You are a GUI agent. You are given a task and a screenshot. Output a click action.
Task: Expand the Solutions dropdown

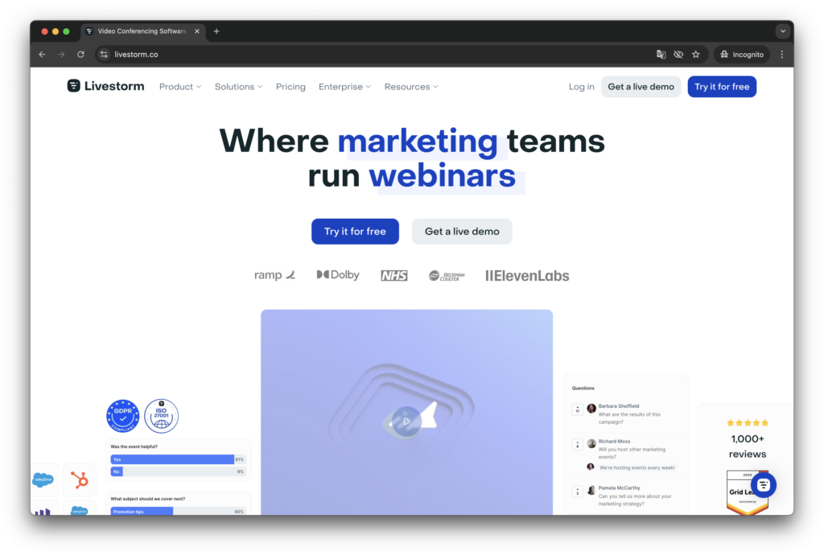[x=238, y=86]
